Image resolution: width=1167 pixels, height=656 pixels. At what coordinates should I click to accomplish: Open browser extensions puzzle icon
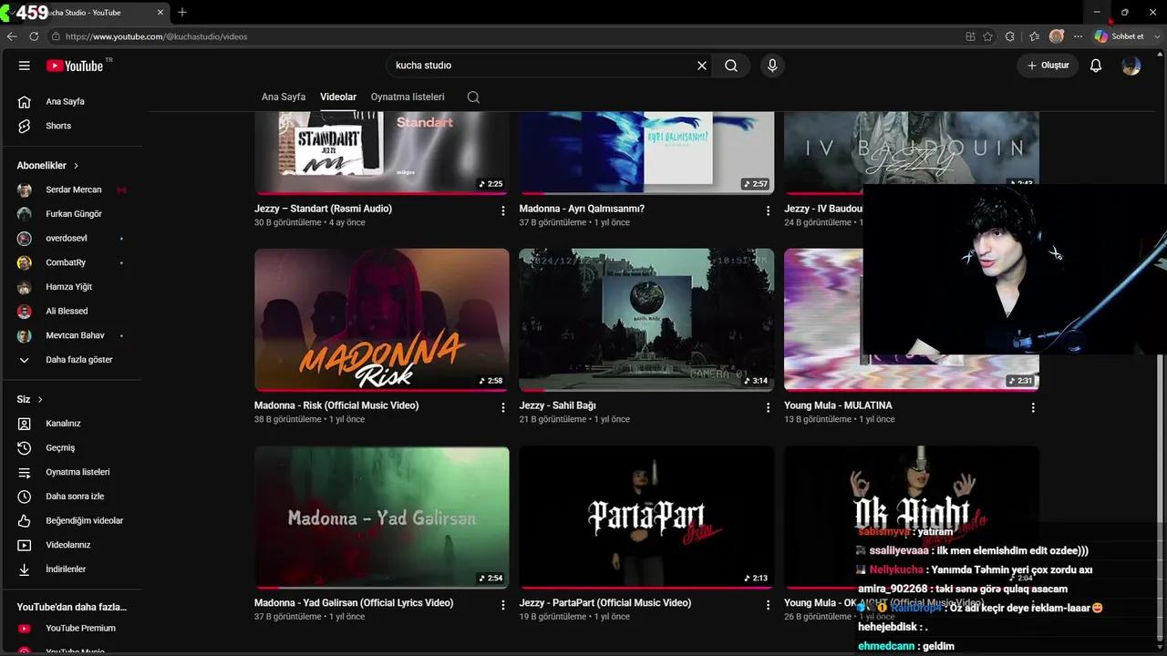pyautogui.click(x=1009, y=36)
